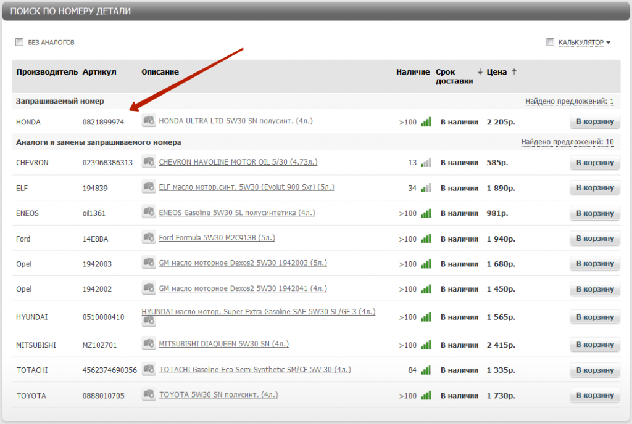Open 'ENEOS Gasoline 5W30 SL' link
The image size is (632, 424).
point(237,213)
